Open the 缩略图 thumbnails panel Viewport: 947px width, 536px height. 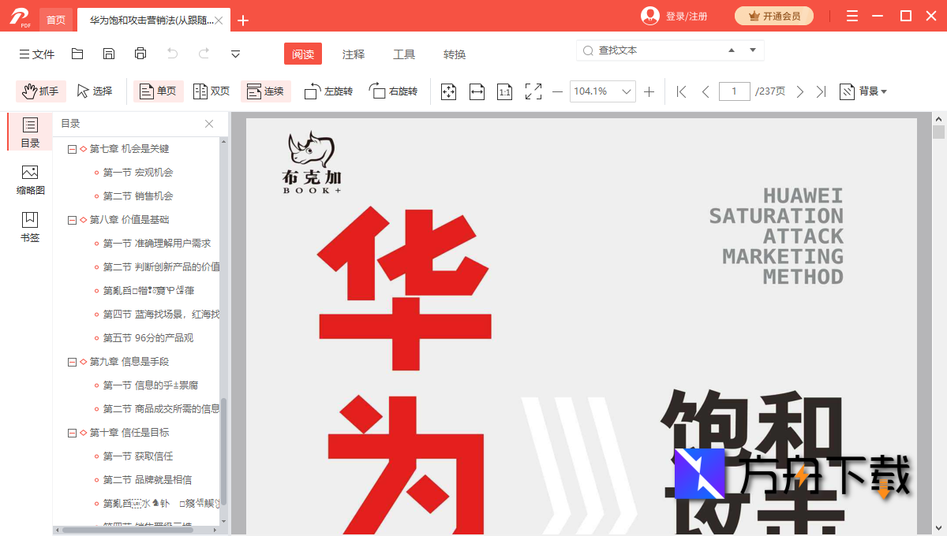29,179
